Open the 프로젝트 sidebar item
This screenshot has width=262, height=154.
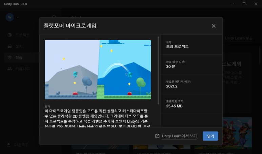[x=22, y=35]
